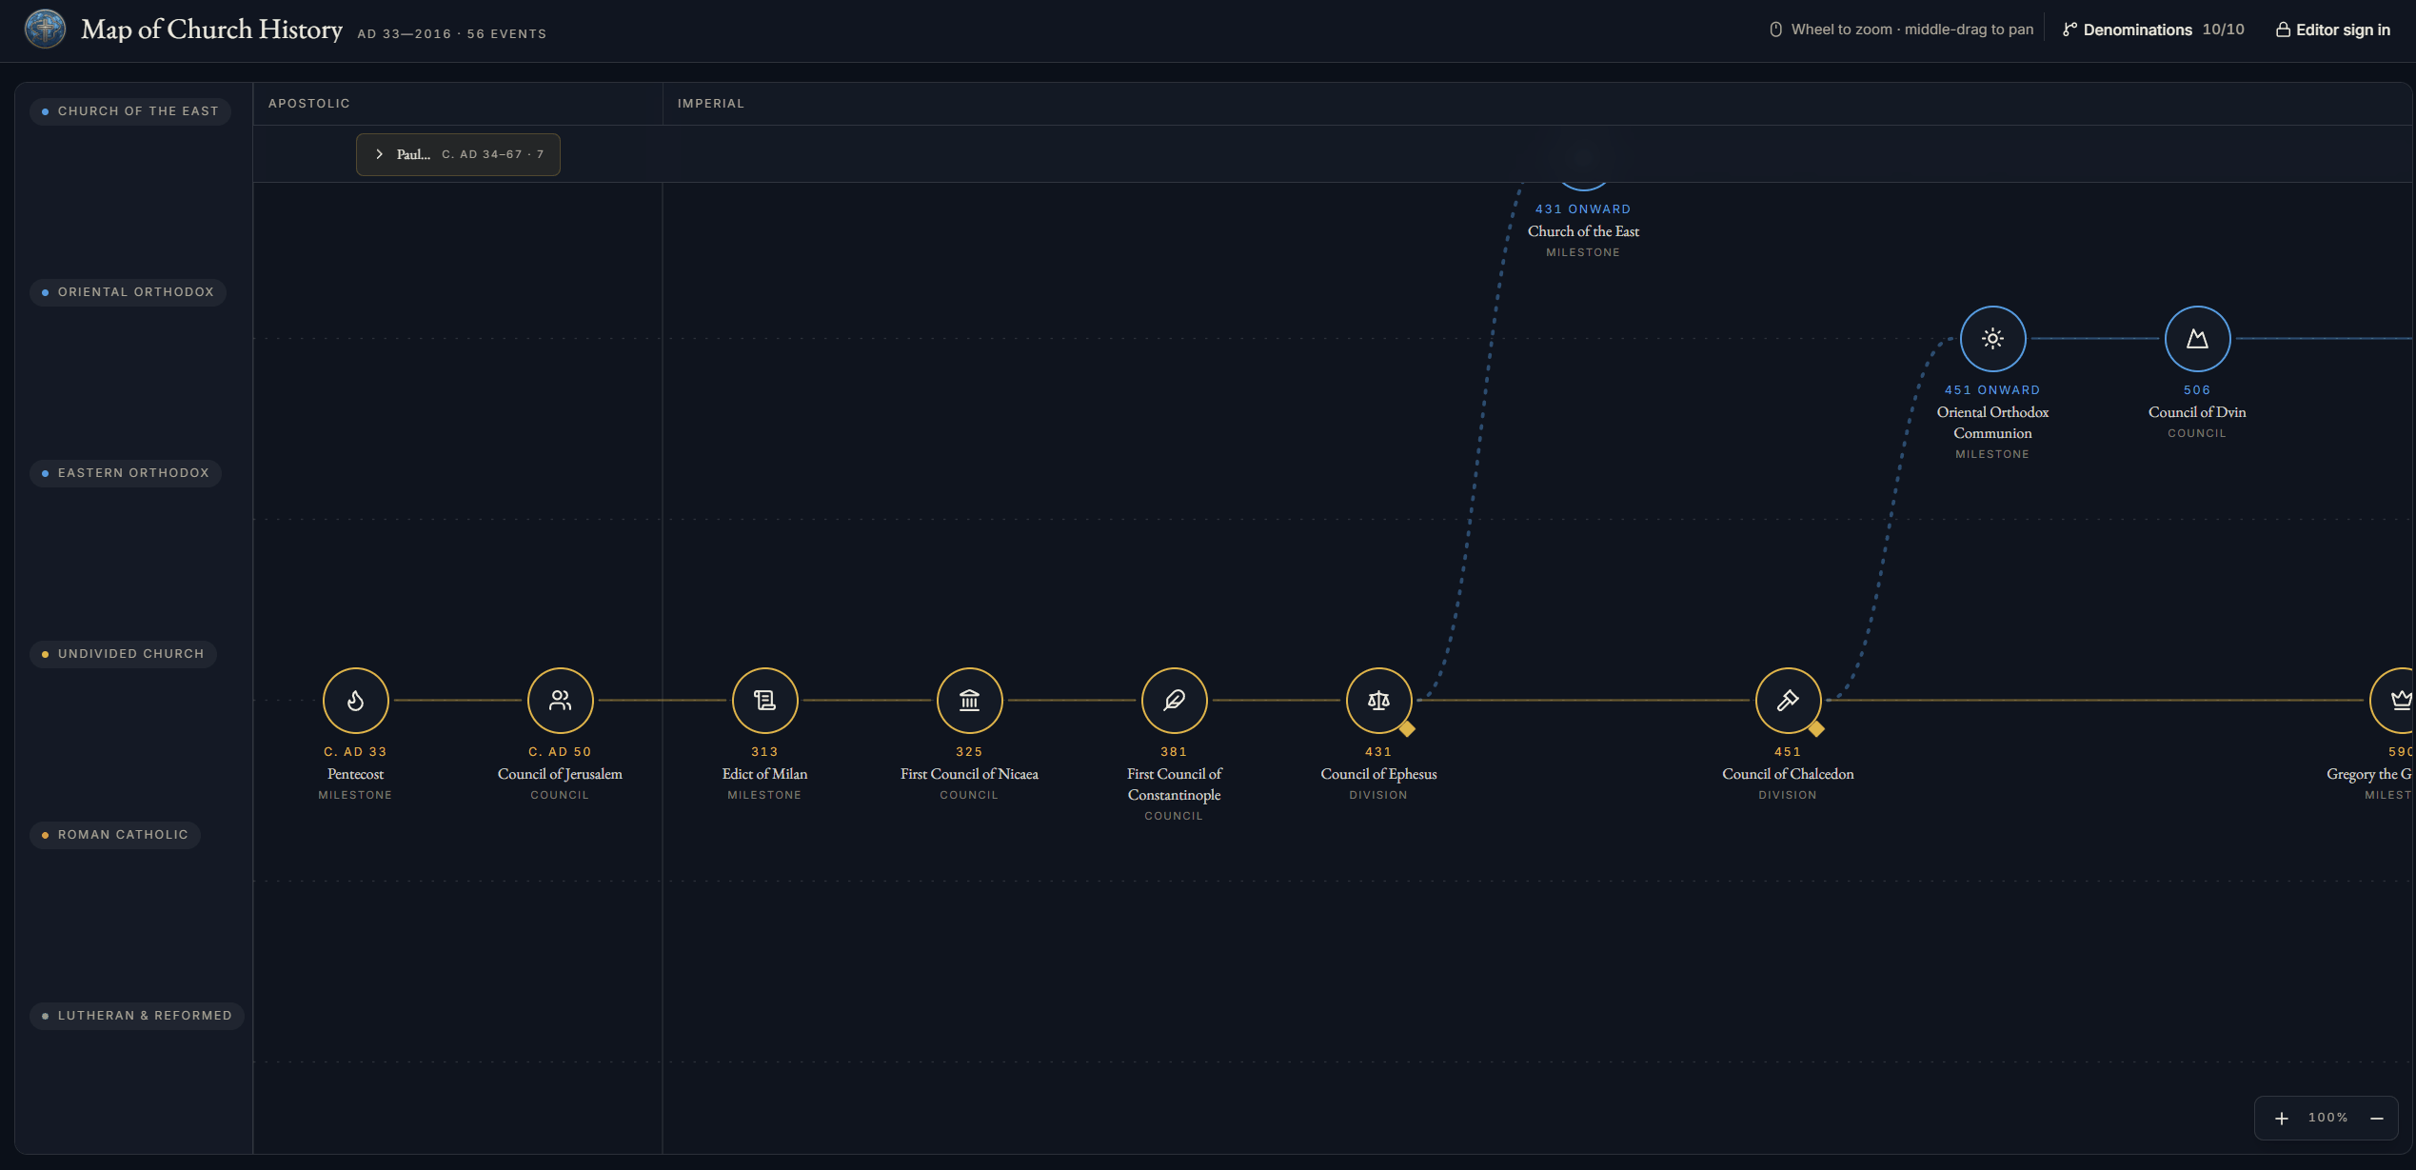Click the Council of Ephesus diamond marker
The image size is (2416, 1170).
[x=1407, y=729]
